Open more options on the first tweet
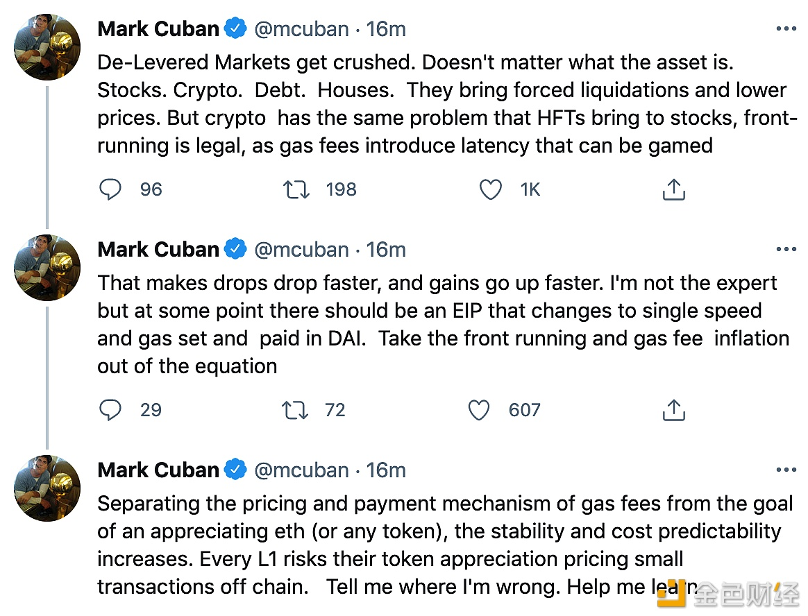The width and height of the screenshot is (808, 616). pos(786,29)
